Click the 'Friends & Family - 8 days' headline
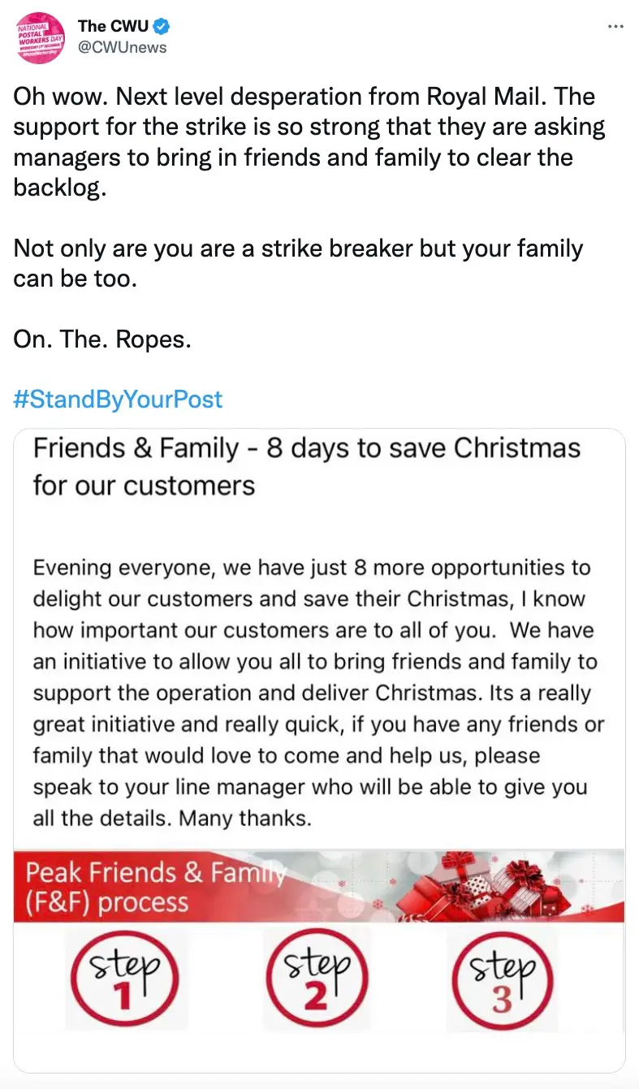The image size is (639, 1089). click(x=307, y=448)
